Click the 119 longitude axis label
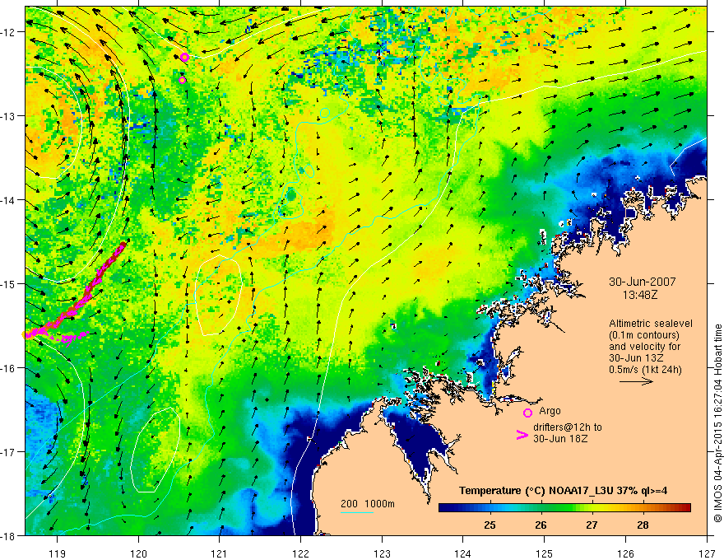This screenshot has height=560, width=724. [58, 553]
